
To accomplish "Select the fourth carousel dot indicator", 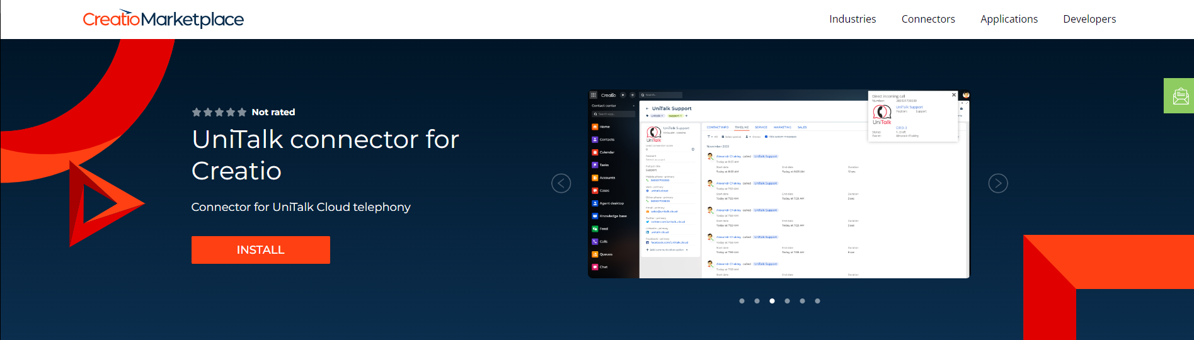I will [787, 301].
